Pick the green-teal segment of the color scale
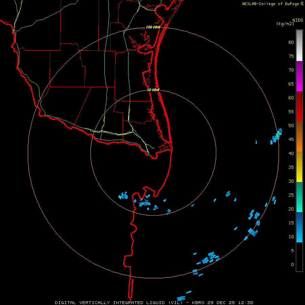This screenshot has width=305, height=305. 299,197
